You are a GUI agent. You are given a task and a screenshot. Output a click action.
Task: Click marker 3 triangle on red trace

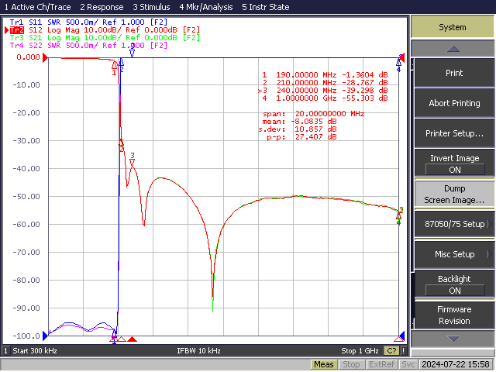click(133, 163)
